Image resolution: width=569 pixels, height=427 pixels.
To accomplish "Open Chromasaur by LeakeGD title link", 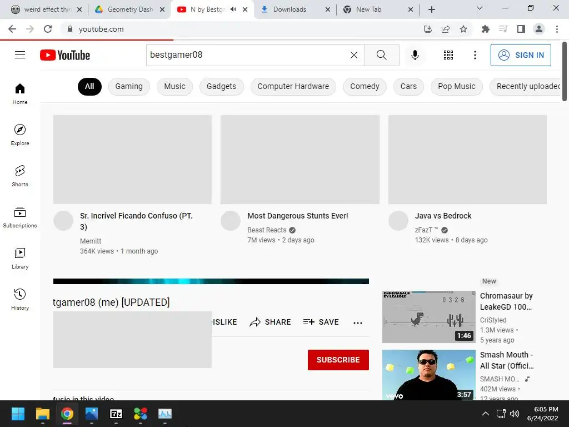I will coord(506,301).
